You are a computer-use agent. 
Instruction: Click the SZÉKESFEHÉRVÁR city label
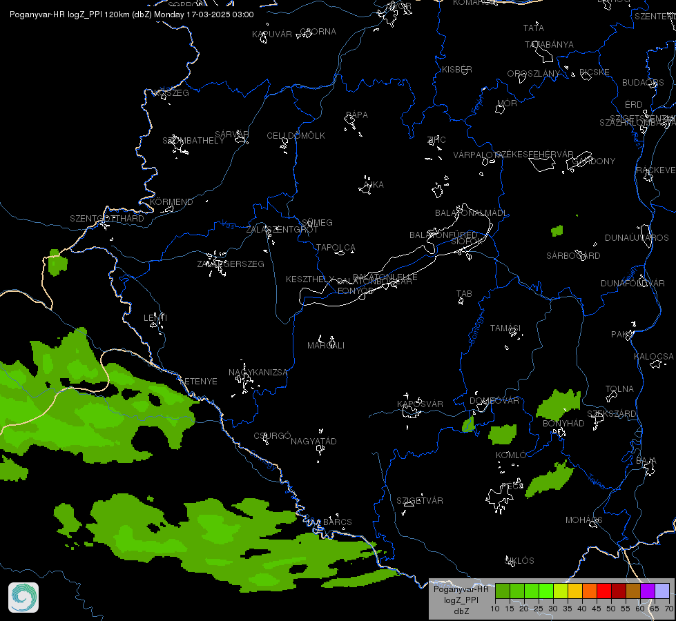tap(535, 155)
